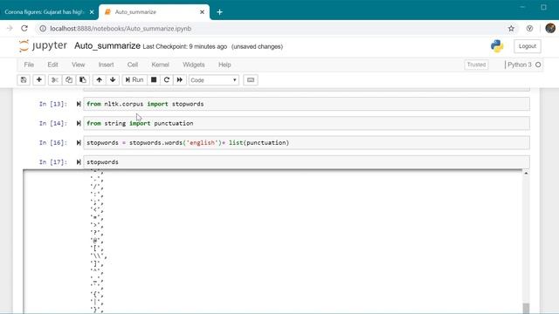The image size is (559, 314).
Task: Click the Python 3 kernel idle indicator circle
Action: click(x=538, y=65)
